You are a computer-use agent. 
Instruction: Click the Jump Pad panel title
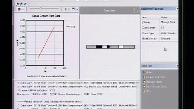(x=146, y=66)
